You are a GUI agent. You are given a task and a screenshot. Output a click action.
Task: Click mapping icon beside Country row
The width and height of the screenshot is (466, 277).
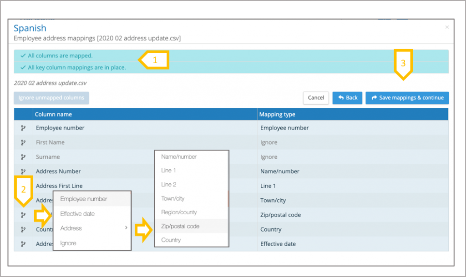pyautogui.click(x=23, y=230)
